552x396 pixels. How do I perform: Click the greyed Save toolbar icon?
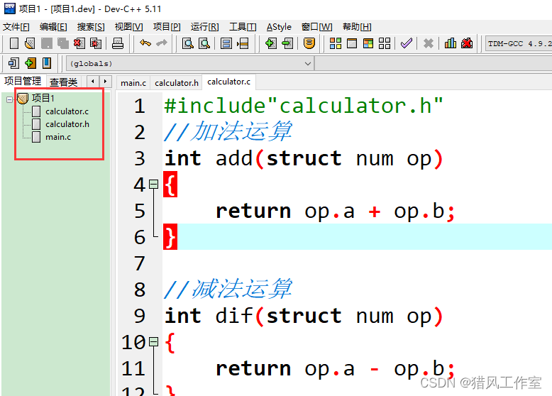click(46, 43)
